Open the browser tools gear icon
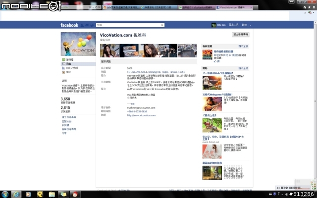Image resolution: width=317 pixels, height=198 pixels. click(x=314, y=7)
